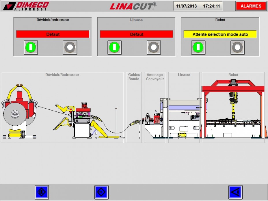The width and height of the screenshot is (268, 201).
Task: Click the 'Attente sélection mode auto' status
Action: point(220,34)
